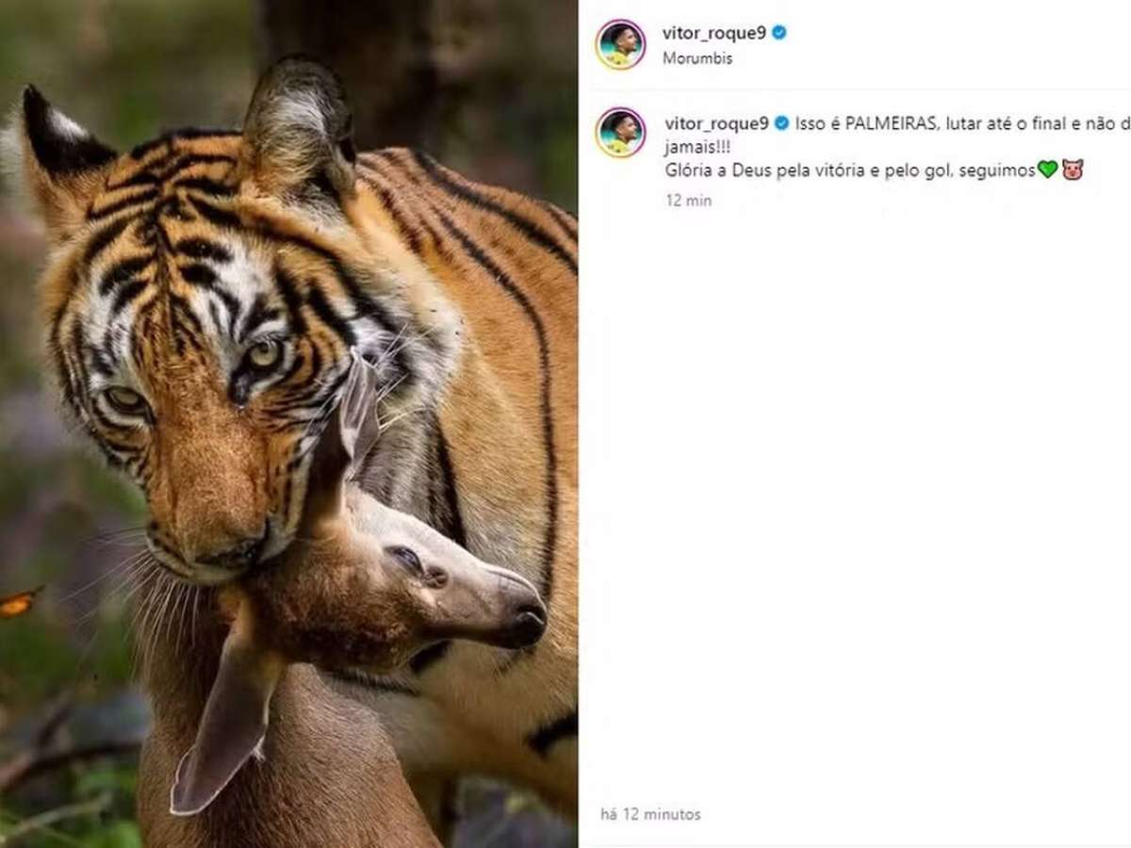
Task: Click the vitor_roque9 username in the caption
Action: tap(717, 123)
